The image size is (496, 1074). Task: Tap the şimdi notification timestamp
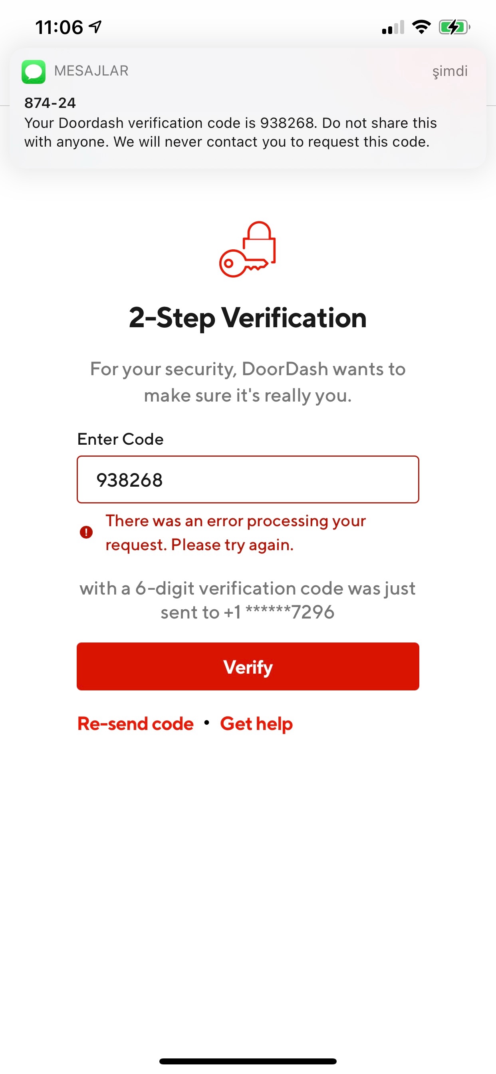450,71
